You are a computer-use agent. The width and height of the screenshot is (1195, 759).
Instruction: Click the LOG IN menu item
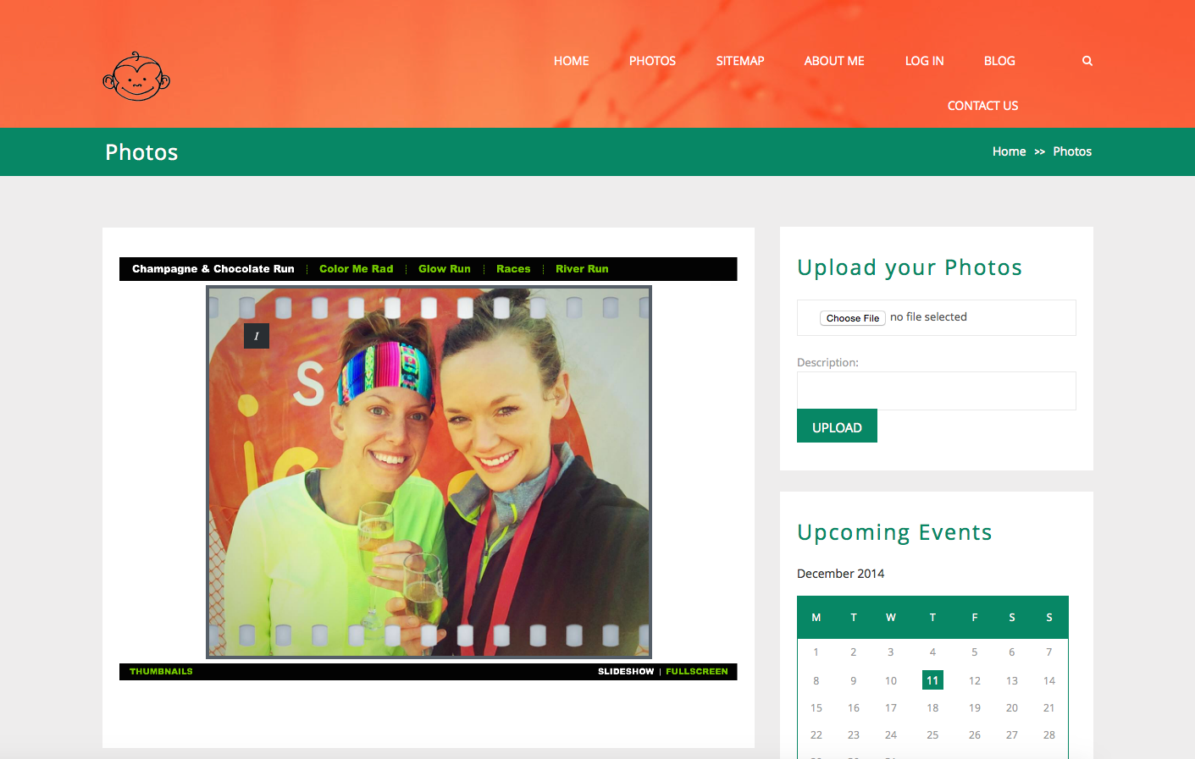click(924, 61)
